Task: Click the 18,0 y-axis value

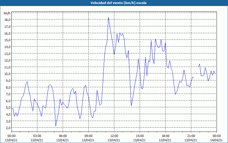Action: [x=7, y=20]
